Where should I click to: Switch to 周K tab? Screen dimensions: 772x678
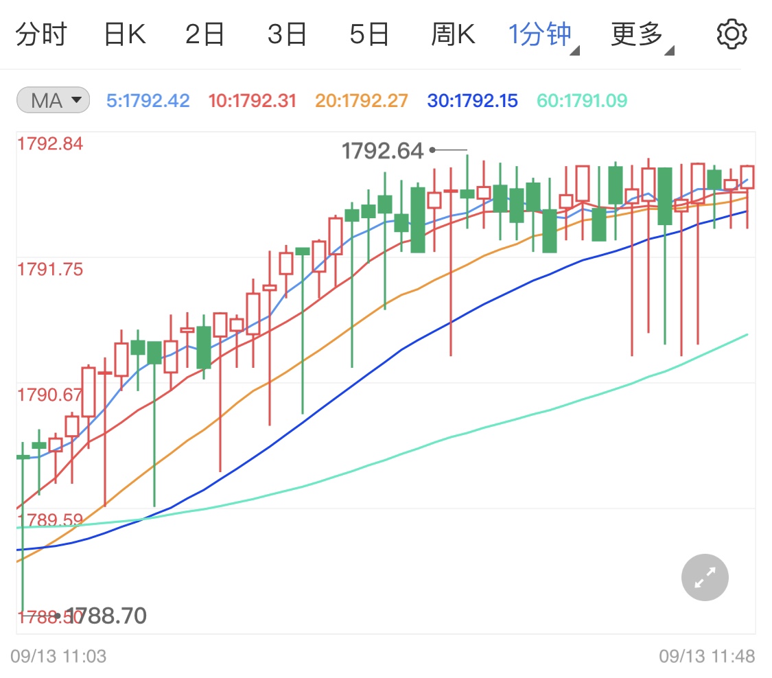(454, 34)
